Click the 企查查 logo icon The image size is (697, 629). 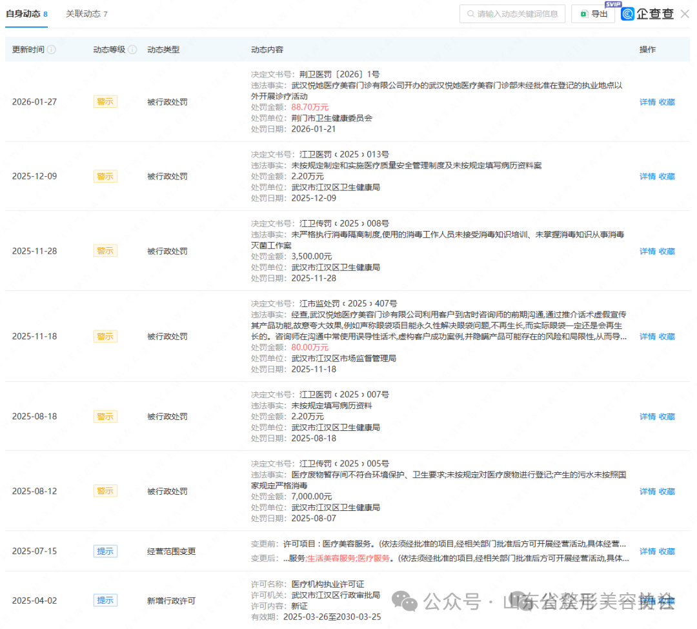pyautogui.click(x=627, y=14)
